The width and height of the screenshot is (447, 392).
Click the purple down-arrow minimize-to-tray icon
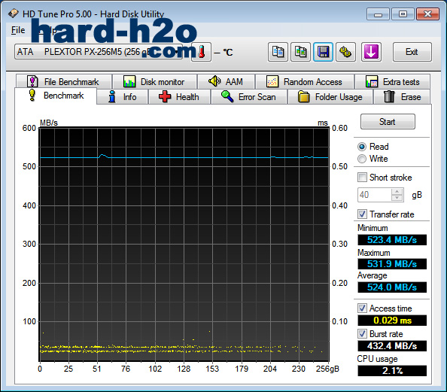pyautogui.click(x=371, y=52)
